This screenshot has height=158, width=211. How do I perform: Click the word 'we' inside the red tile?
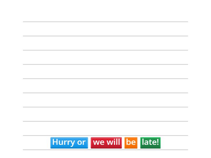tap(99, 142)
